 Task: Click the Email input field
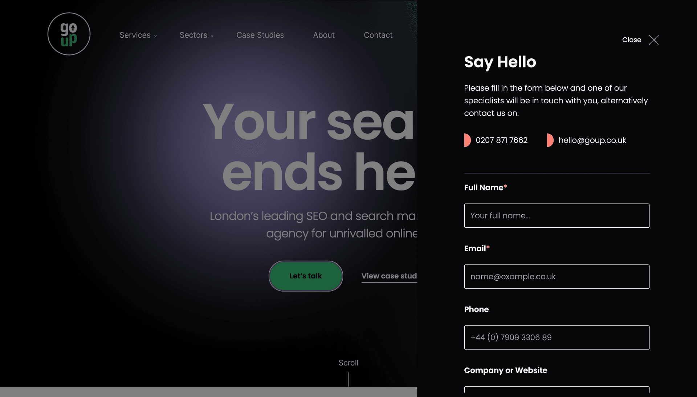point(557,277)
